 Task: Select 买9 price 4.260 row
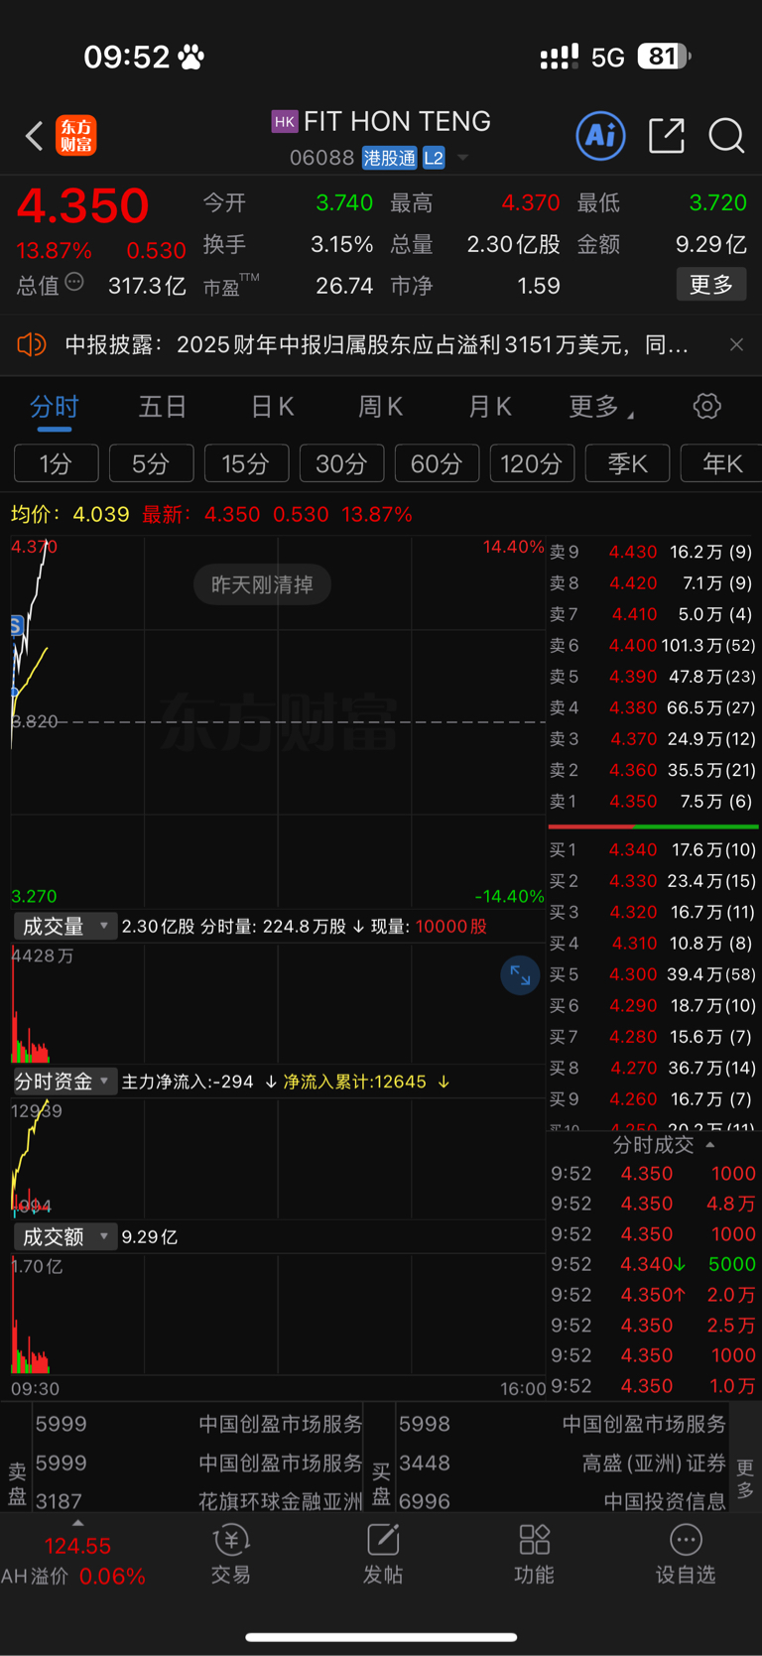(653, 1098)
